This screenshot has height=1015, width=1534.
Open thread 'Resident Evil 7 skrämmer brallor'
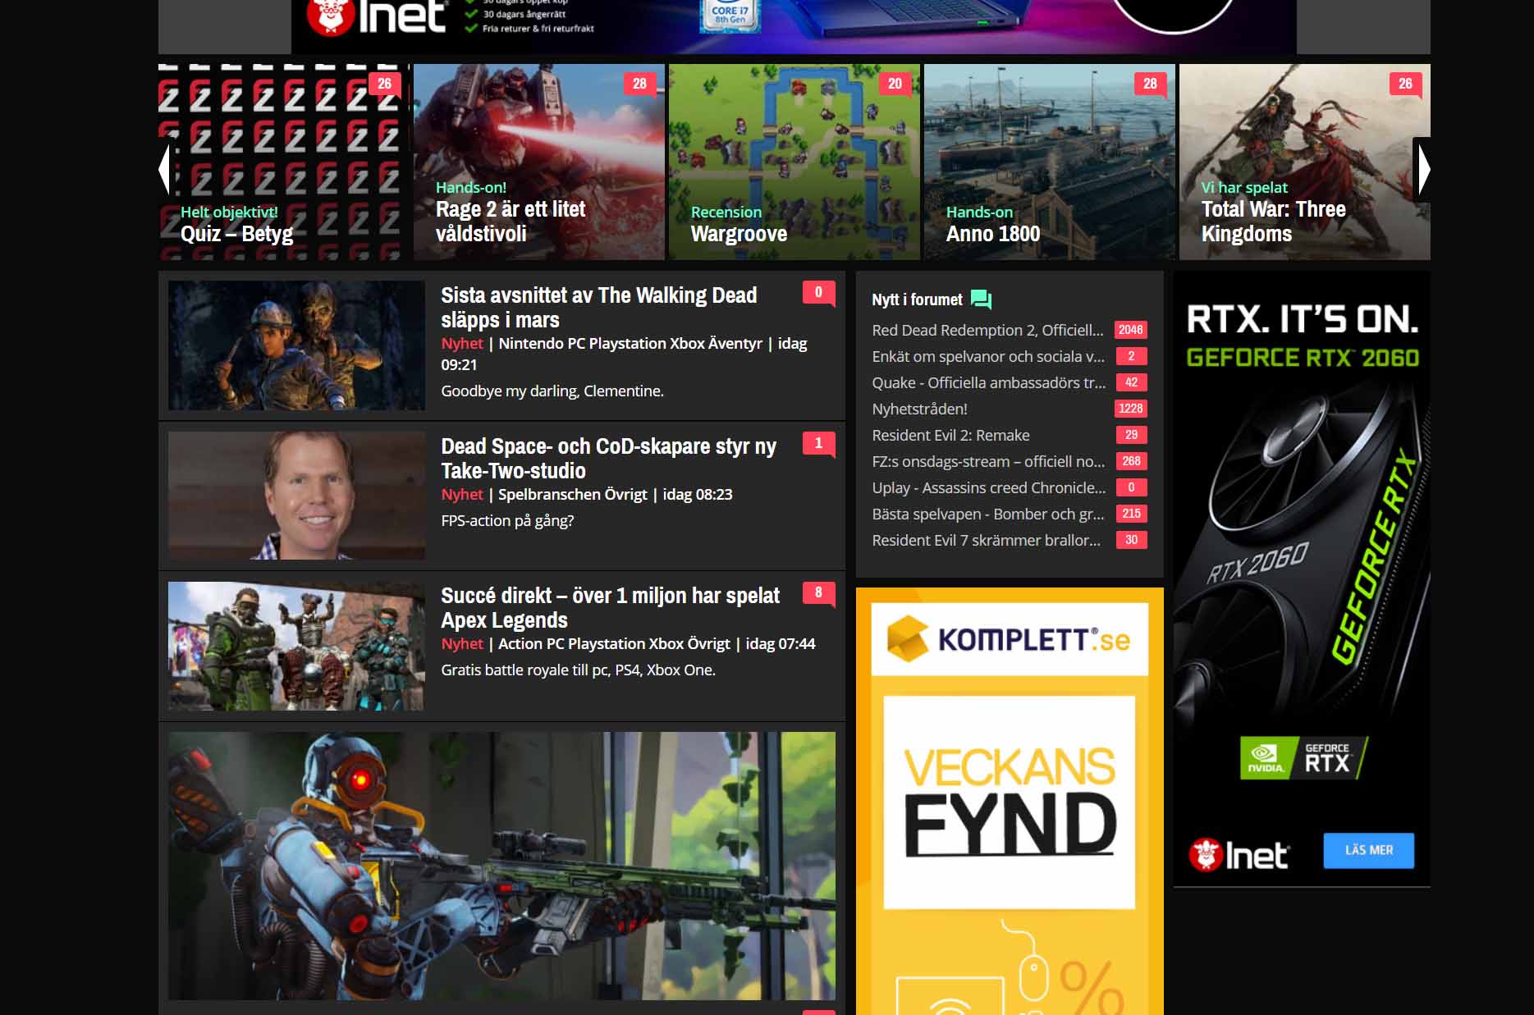coord(986,540)
